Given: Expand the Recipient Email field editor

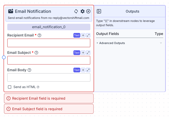Looking at the screenshot, I should click(x=88, y=35).
